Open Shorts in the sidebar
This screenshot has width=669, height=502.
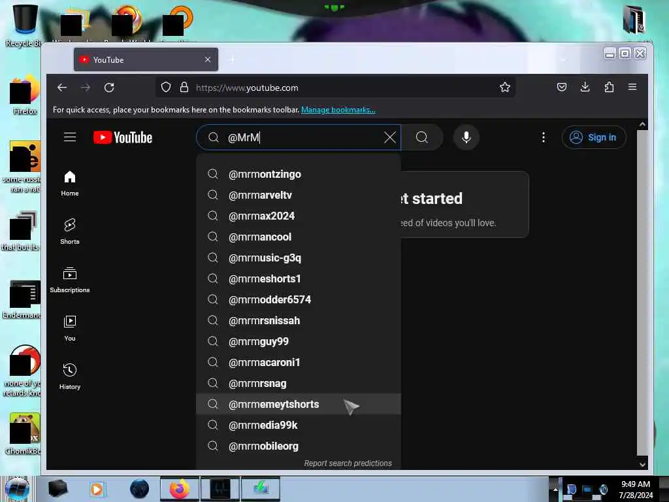[x=70, y=231]
